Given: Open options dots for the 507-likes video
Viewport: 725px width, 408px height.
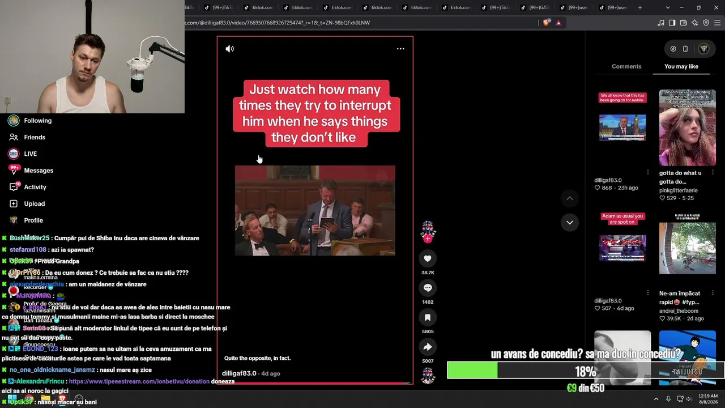Looking at the screenshot, I should tap(648, 293).
